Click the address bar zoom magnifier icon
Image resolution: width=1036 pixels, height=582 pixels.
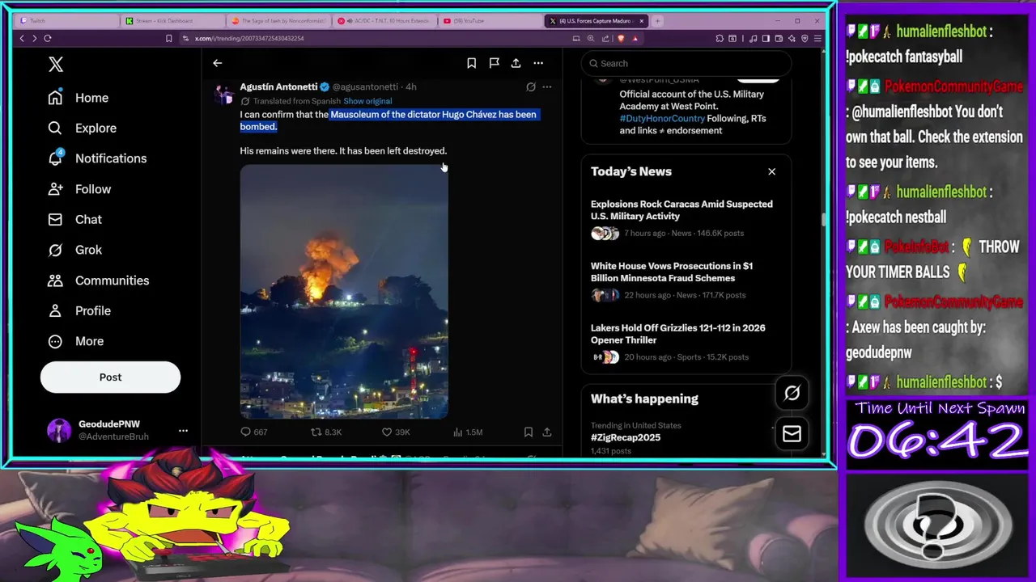pos(589,38)
